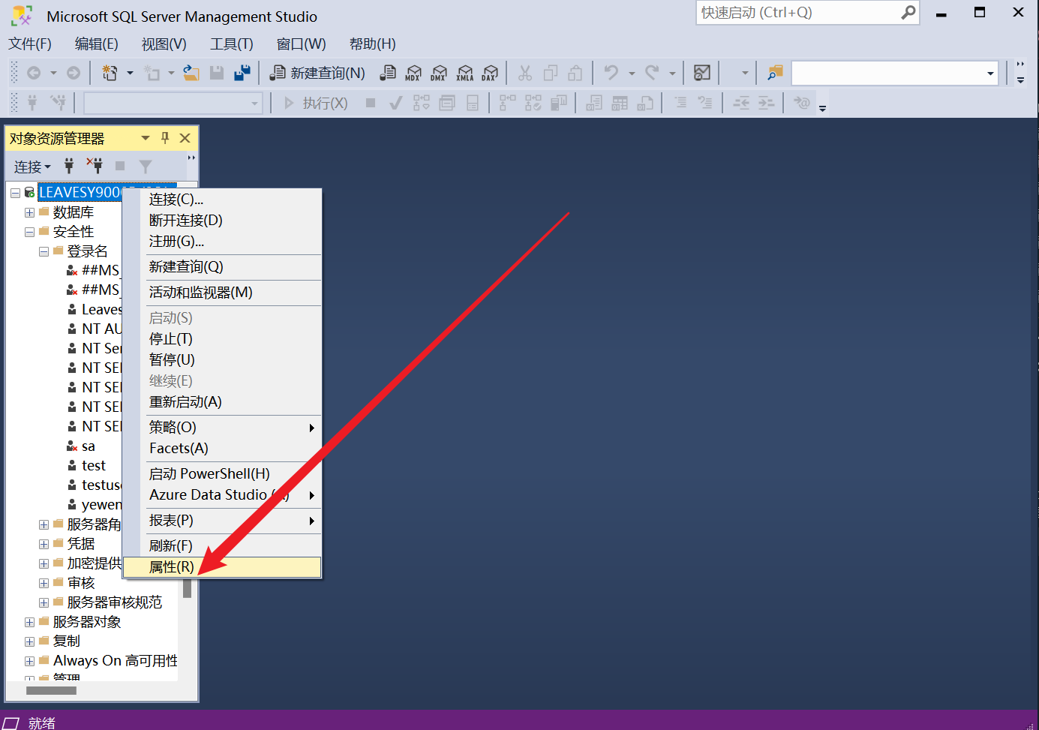Click the Parse checkmark icon
This screenshot has width=1039, height=730.
(396, 103)
